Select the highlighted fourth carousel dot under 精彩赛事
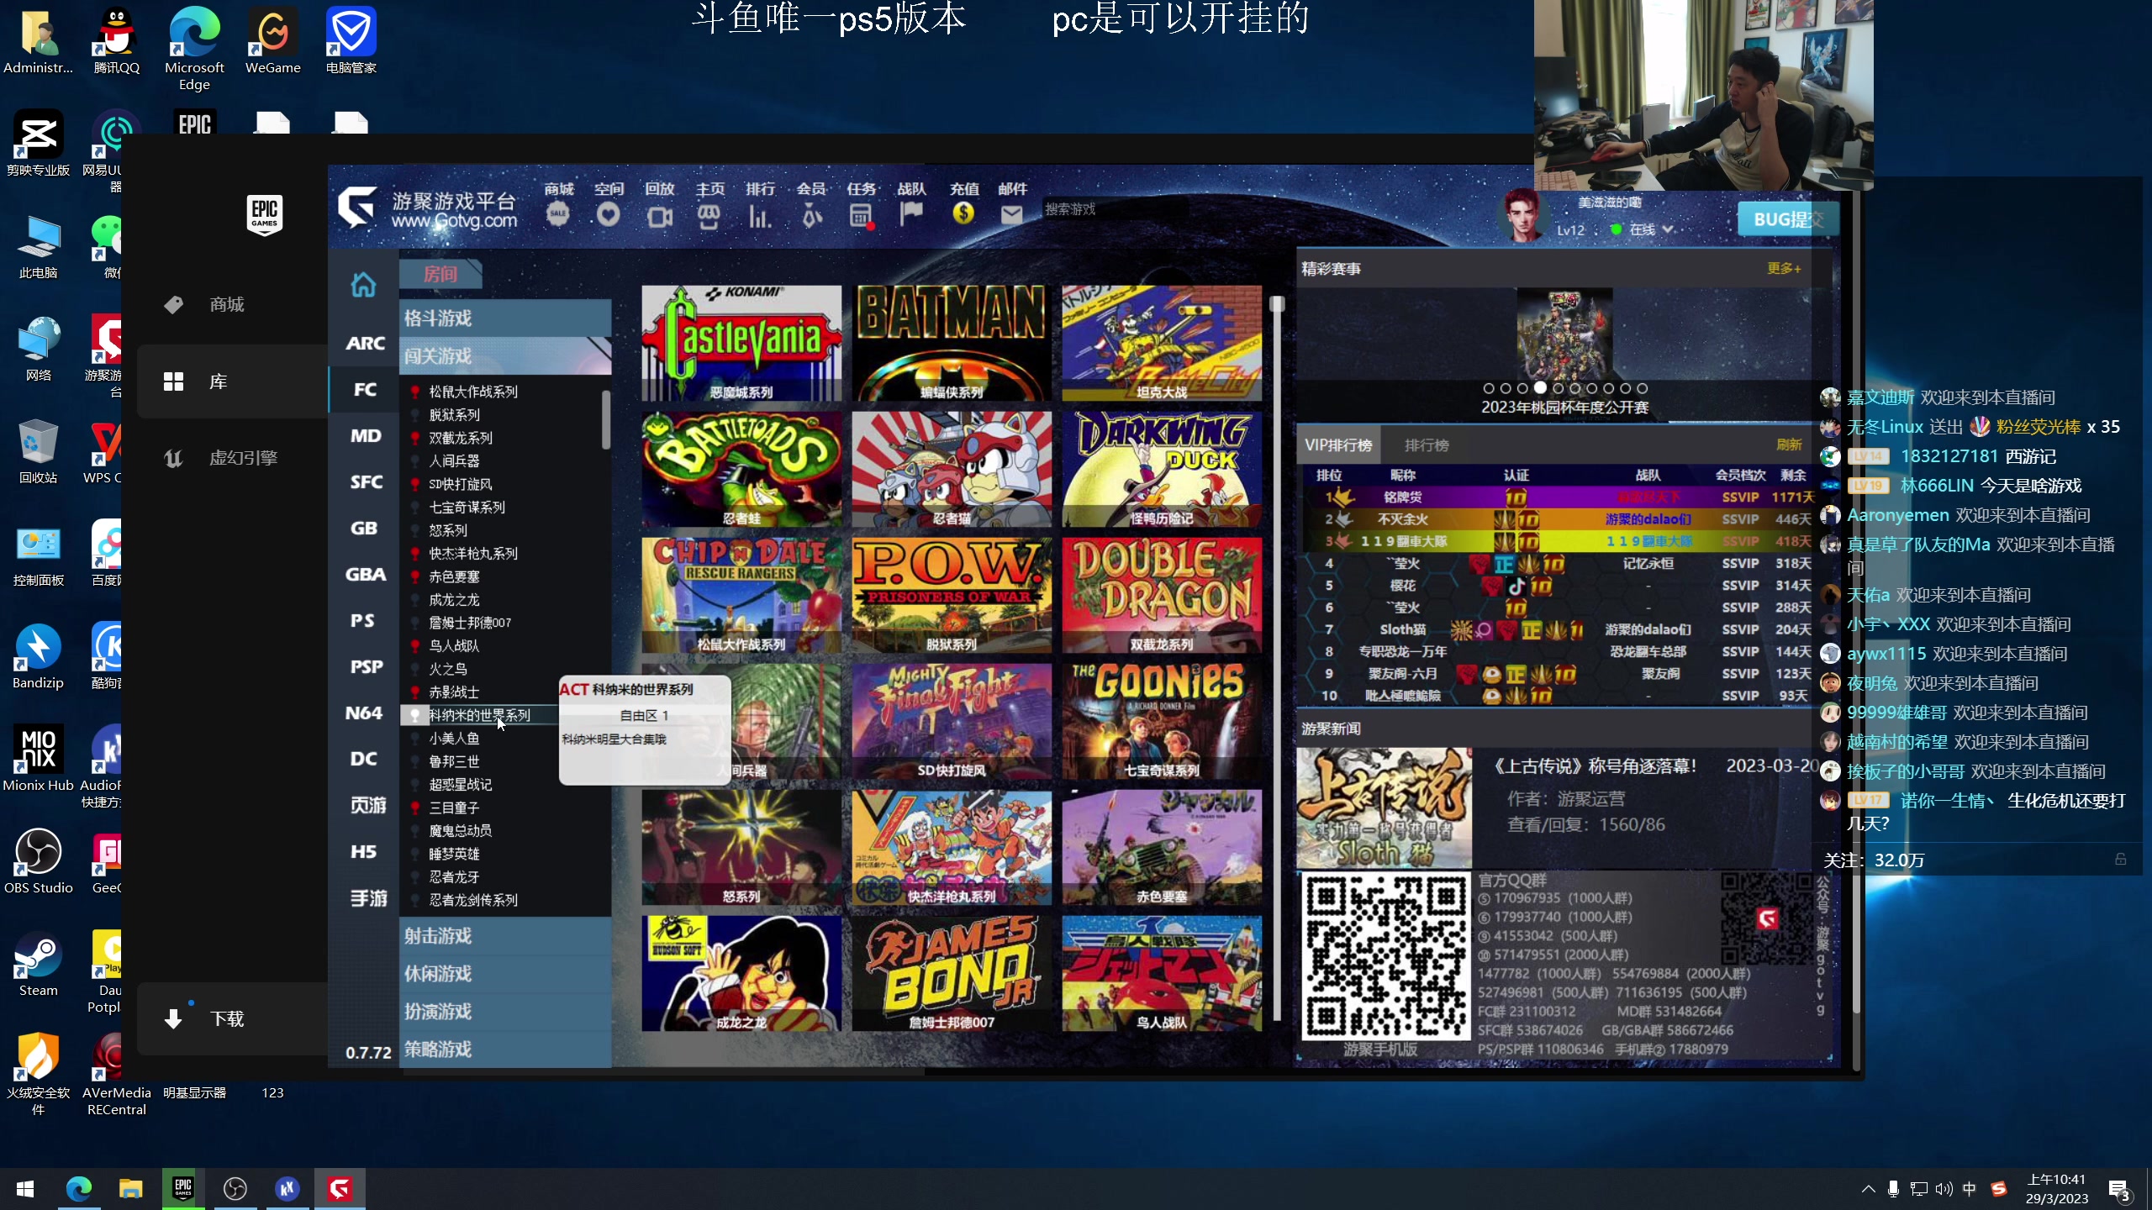This screenshot has height=1210, width=2152. tap(1540, 388)
